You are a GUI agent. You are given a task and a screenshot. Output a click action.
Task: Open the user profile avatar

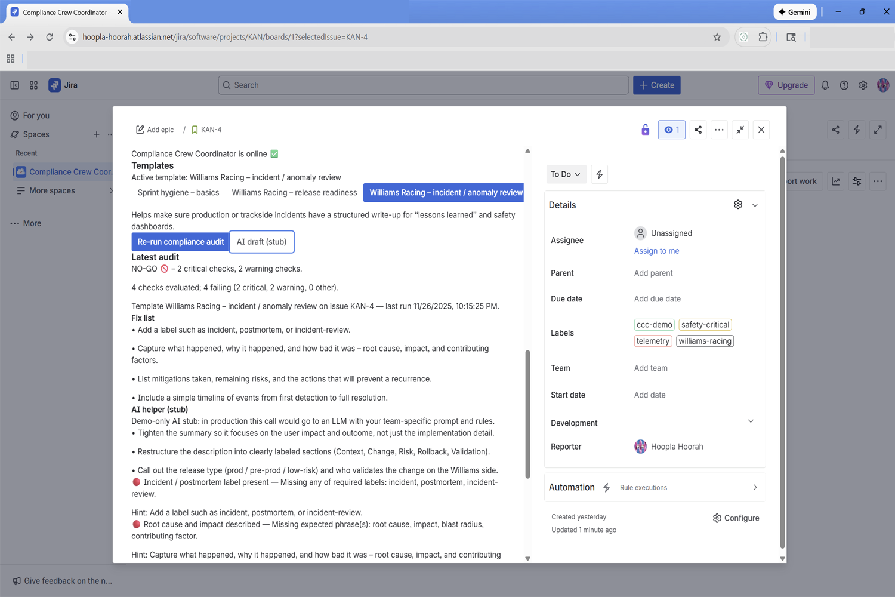click(883, 85)
